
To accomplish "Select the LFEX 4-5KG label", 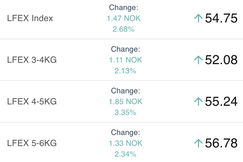I will pyautogui.click(x=32, y=102).
